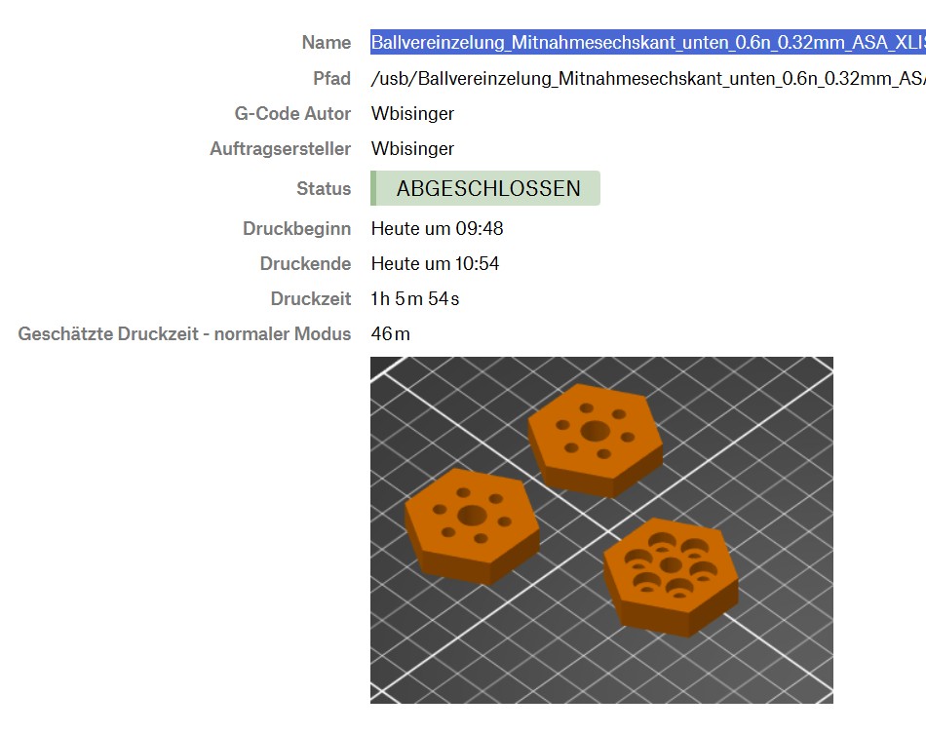926x734 pixels.
Task: Click print end time Heute um 10:54
Action: [x=435, y=263]
